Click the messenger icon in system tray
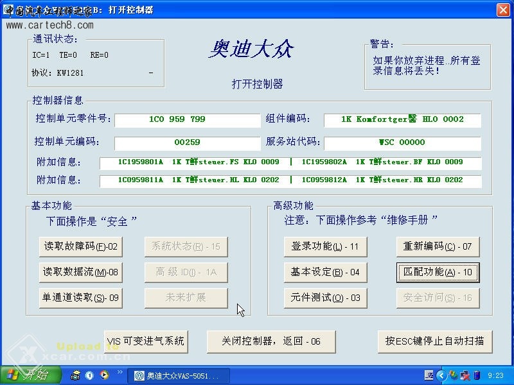 (x=454, y=375)
